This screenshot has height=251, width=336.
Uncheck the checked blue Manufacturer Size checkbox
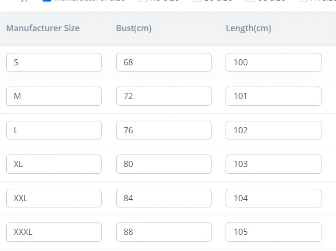(x=47, y=1)
